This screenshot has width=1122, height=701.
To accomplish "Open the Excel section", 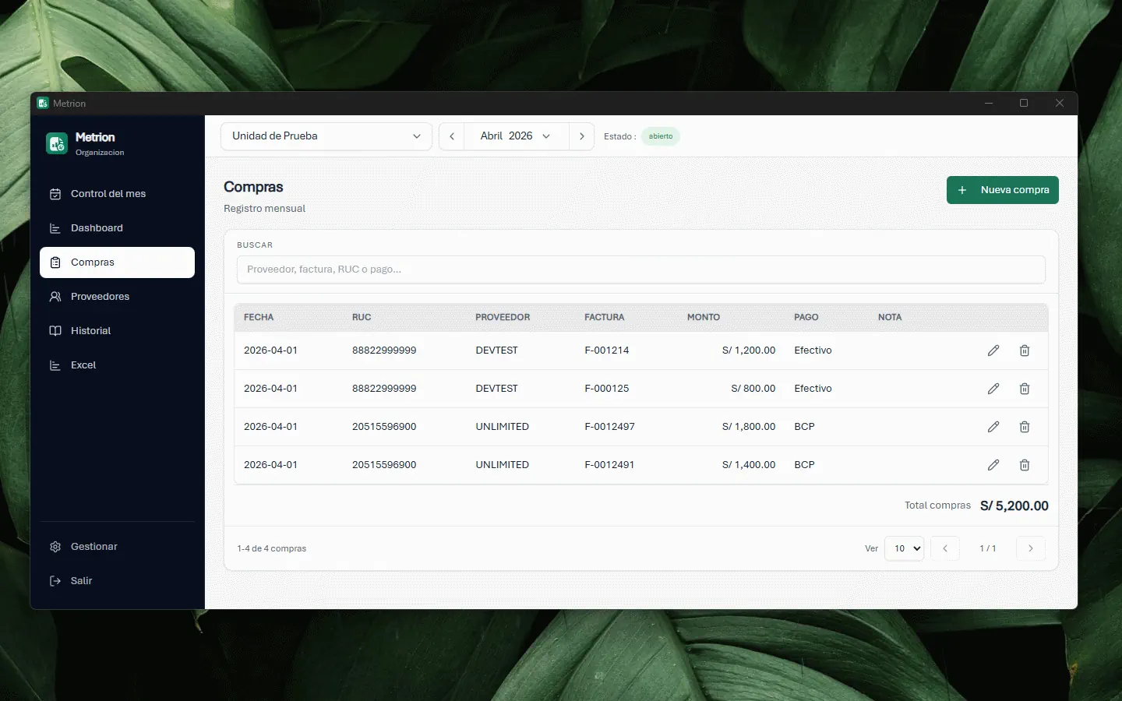I will [x=117, y=365].
